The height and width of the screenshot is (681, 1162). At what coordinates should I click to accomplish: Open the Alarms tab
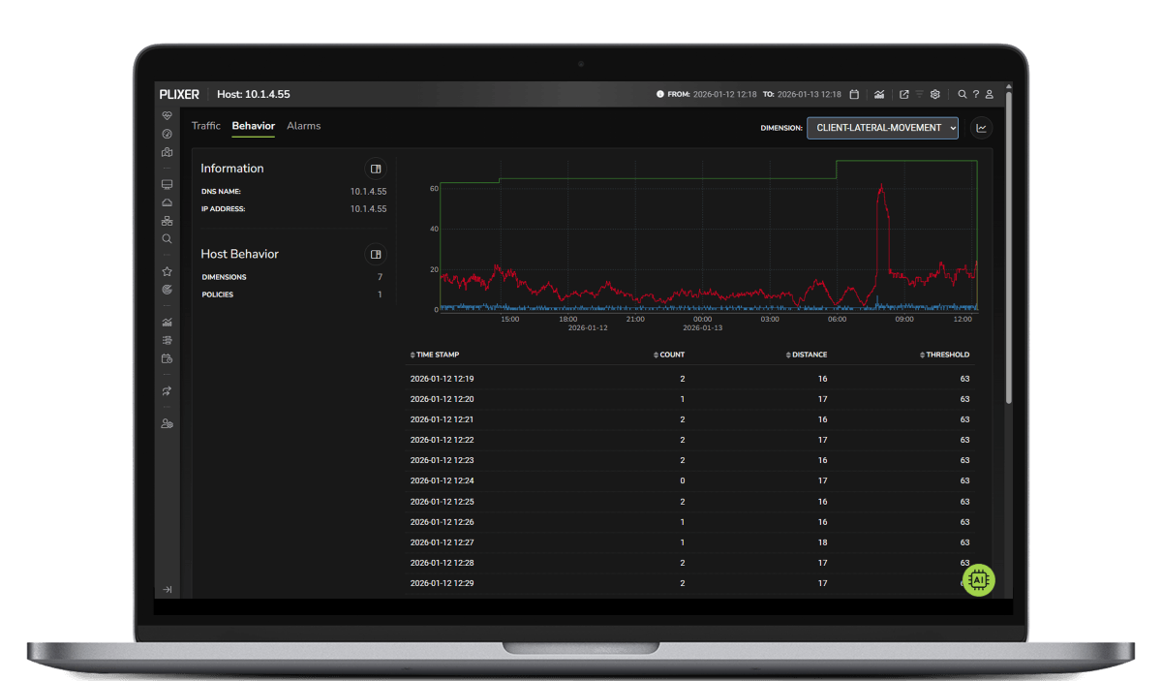(x=303, y=126)
